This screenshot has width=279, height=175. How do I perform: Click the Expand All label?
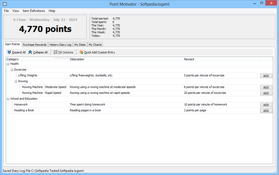click(19, 52)
